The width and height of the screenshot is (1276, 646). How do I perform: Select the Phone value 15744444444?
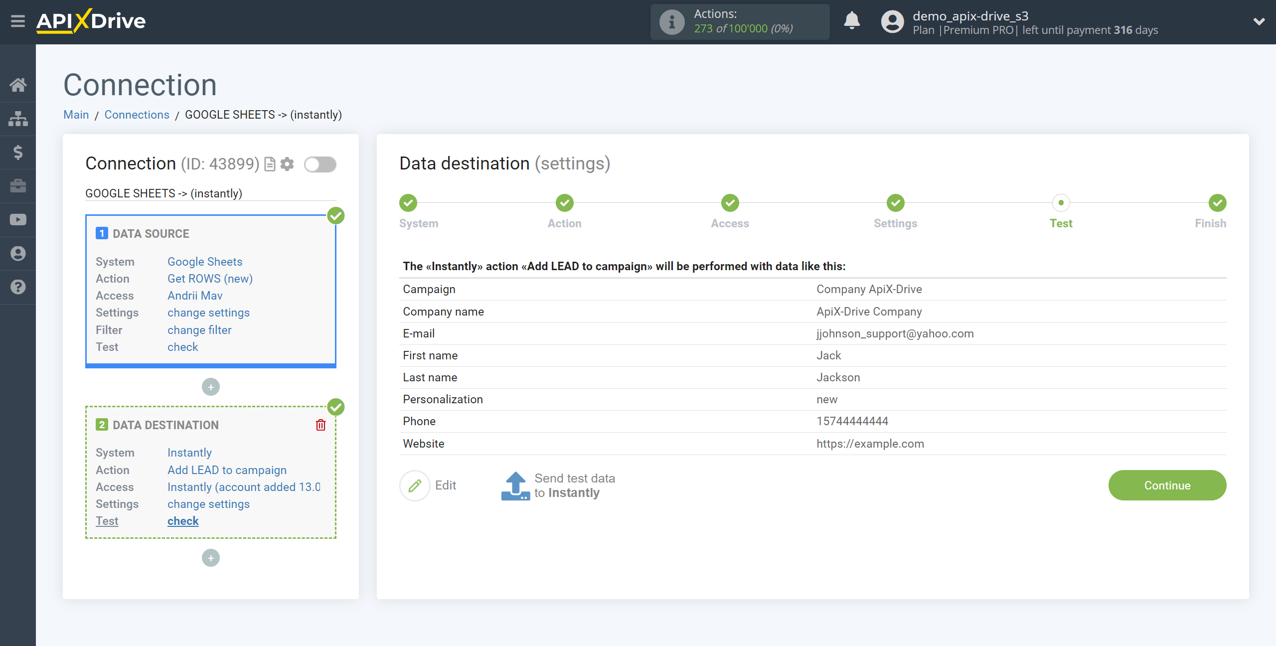point(852,421)
